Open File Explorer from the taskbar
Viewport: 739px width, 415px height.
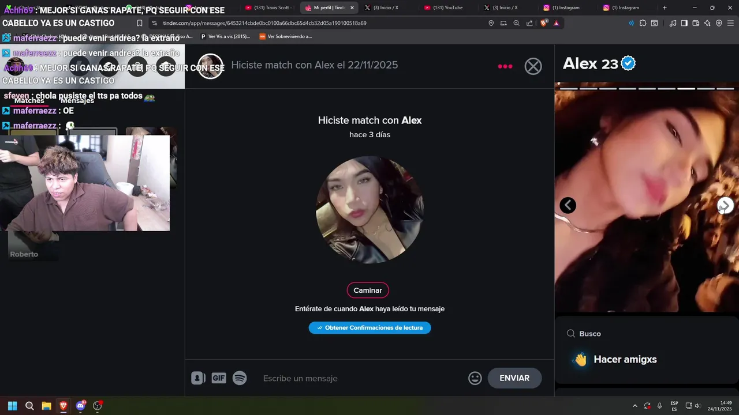click(46, 406)
